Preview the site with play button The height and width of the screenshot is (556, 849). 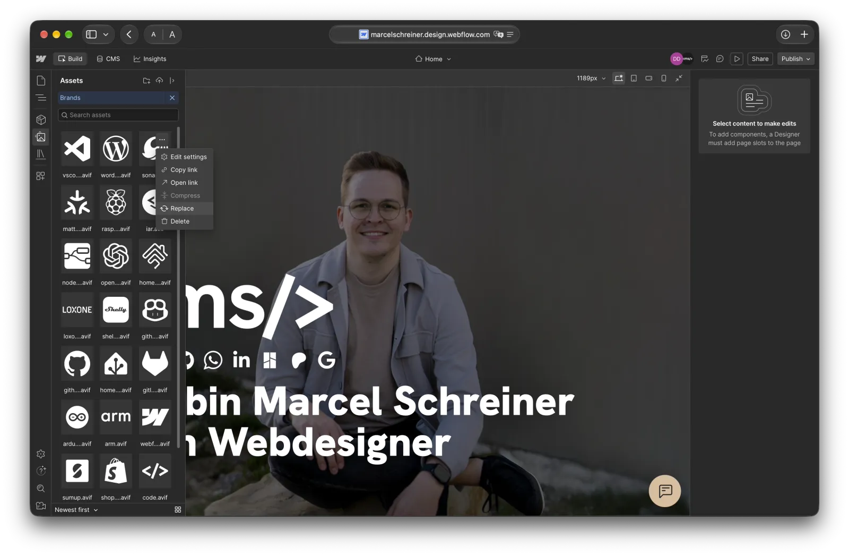click(x=737, y=59)
